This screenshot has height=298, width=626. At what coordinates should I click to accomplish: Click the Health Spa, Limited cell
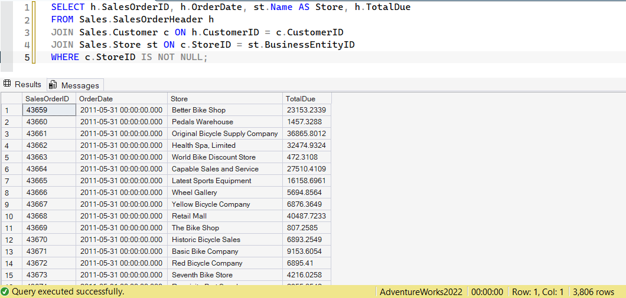point(225,145)
